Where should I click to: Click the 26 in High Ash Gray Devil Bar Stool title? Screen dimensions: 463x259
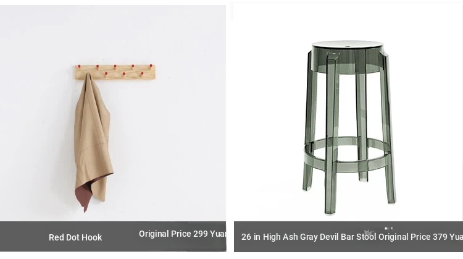pyautogui.click(x=309, y=237)
